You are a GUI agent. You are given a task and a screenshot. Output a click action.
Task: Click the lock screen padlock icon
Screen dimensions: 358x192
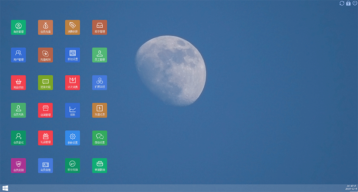(348, 3)
